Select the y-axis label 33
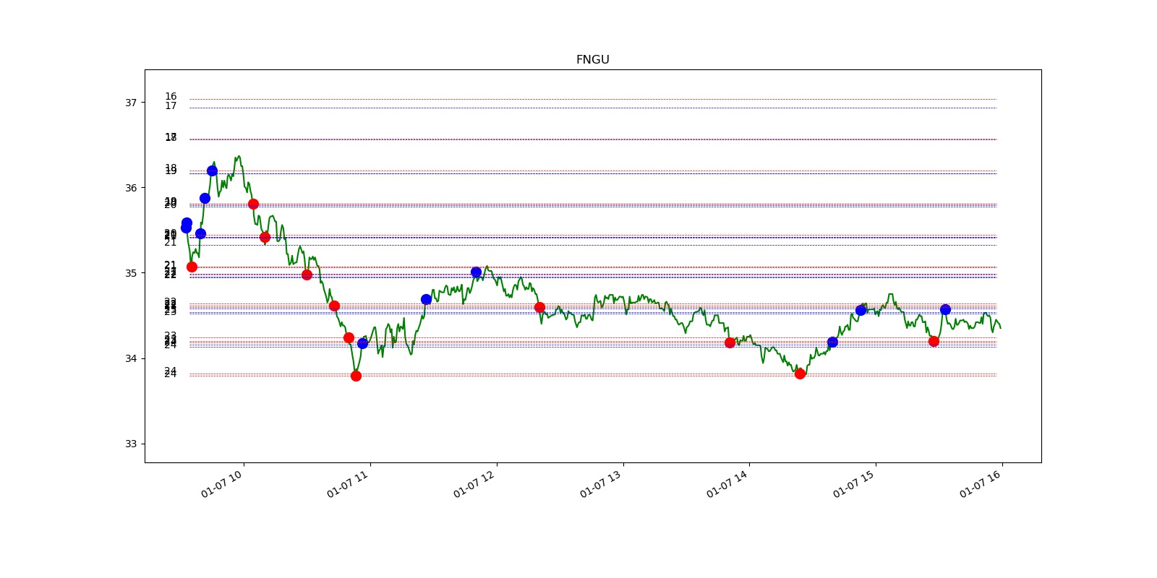This screenshot has width=1157, height=578. tap(131, 444)
